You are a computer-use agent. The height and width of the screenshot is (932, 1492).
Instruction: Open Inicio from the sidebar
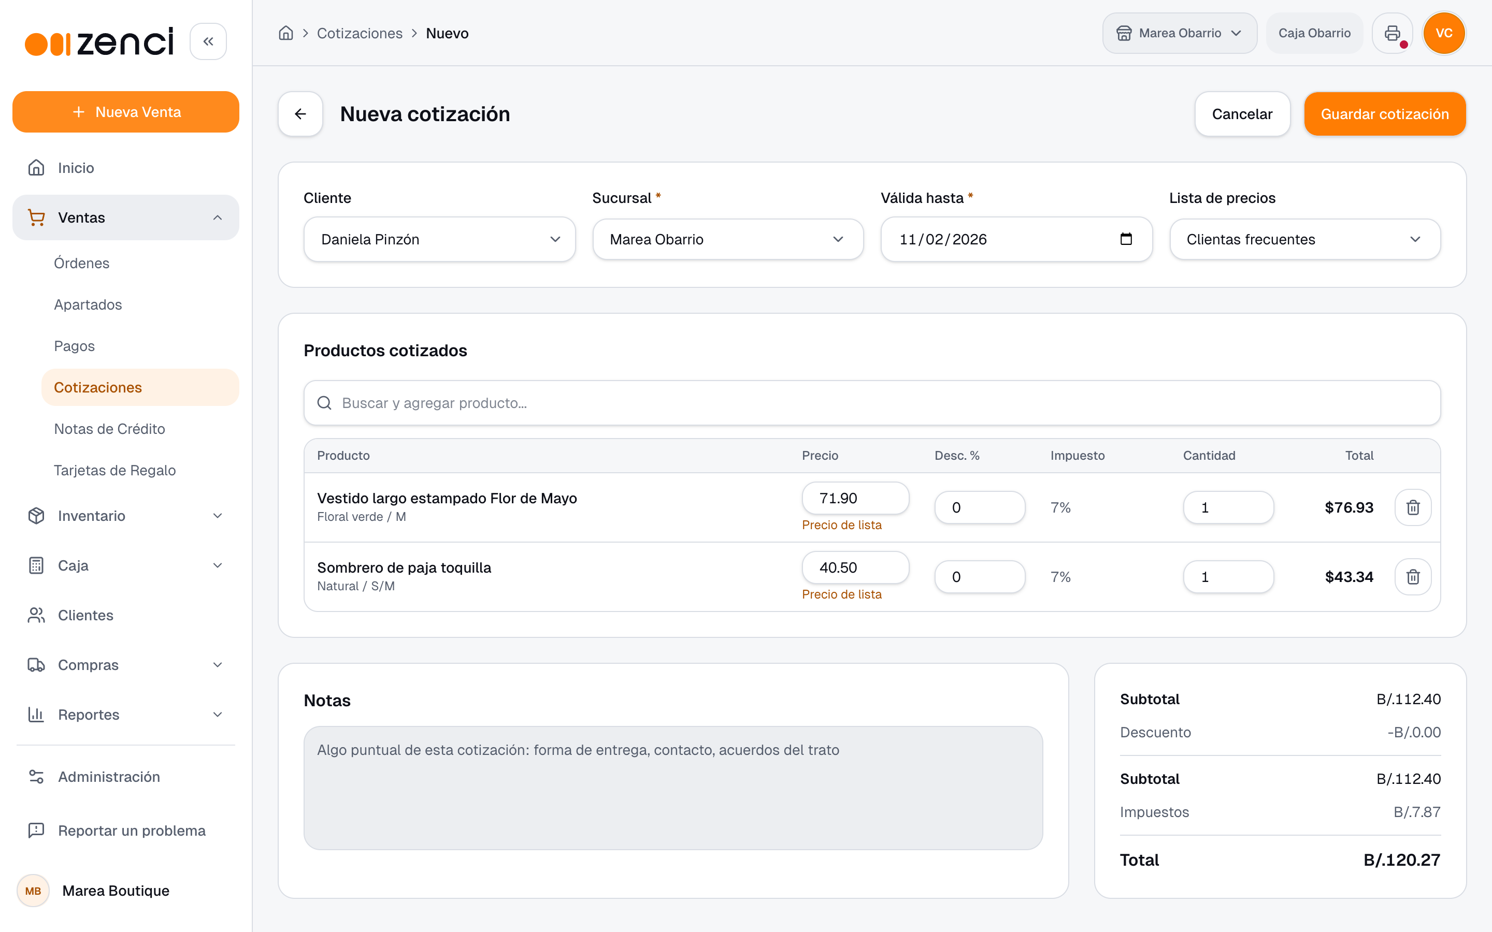[126, 168]
